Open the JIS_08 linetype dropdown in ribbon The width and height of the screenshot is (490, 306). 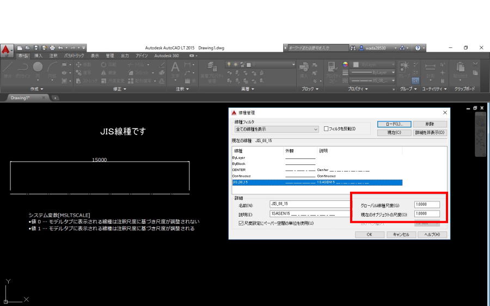372,81
